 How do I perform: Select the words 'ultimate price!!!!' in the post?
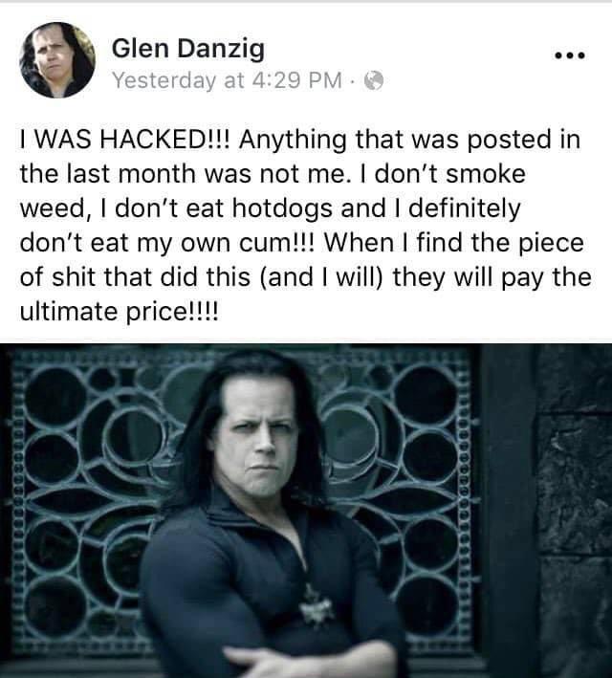(x=120, y=311)
